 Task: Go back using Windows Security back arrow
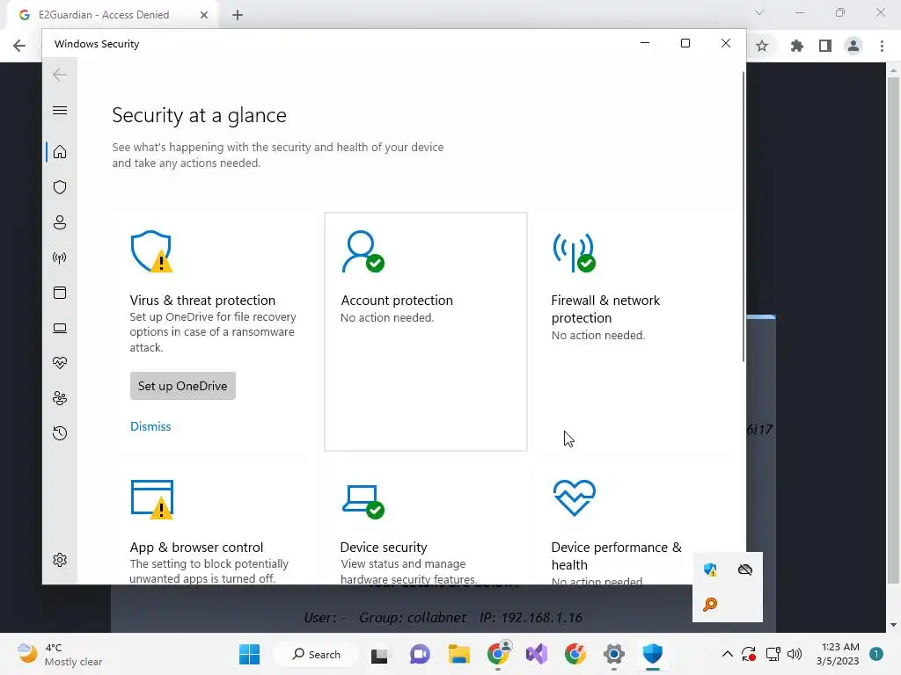[x=60, y=75]
